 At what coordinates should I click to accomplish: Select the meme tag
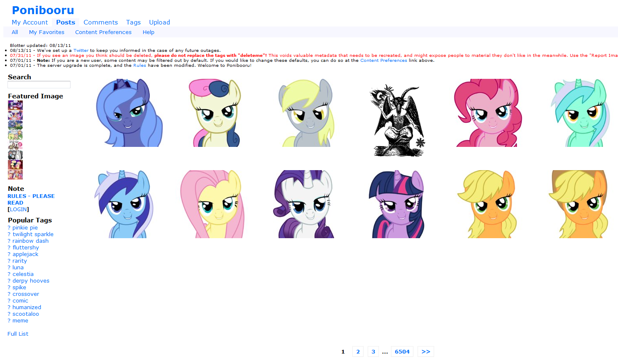(20, 321)
